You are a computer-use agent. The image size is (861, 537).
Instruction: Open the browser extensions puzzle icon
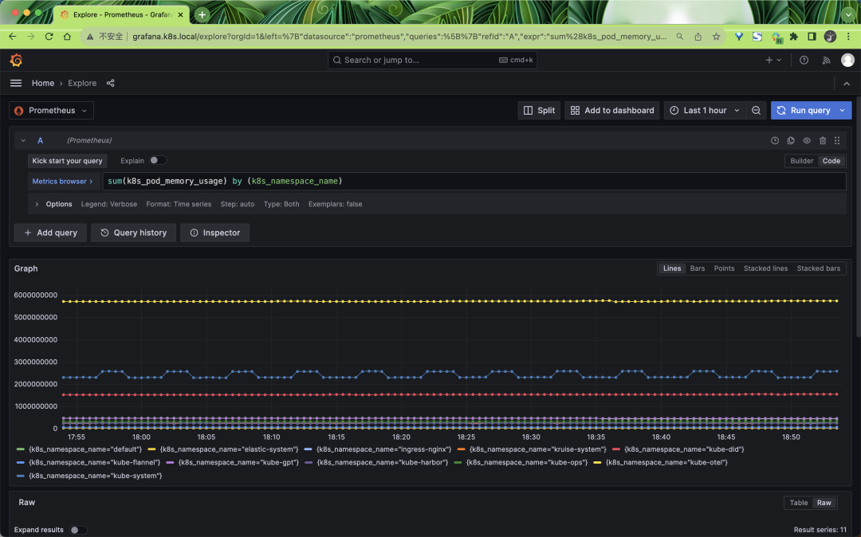(x=793, y=36)
